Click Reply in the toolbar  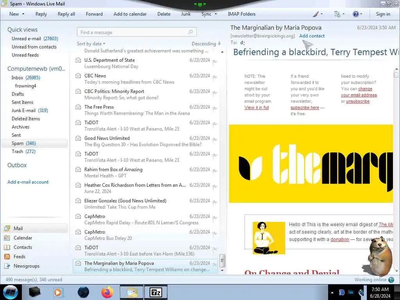pos(41,14)
